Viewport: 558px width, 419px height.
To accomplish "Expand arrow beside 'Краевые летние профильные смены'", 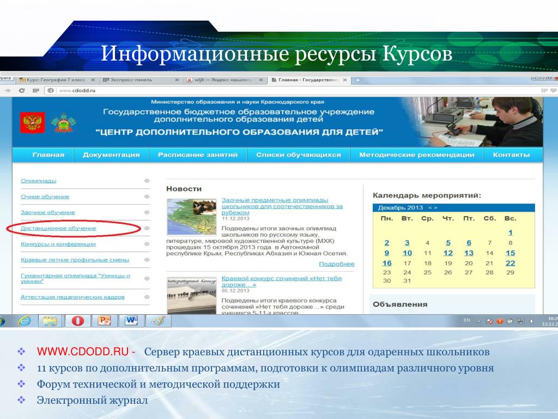I will pos(147,260).
